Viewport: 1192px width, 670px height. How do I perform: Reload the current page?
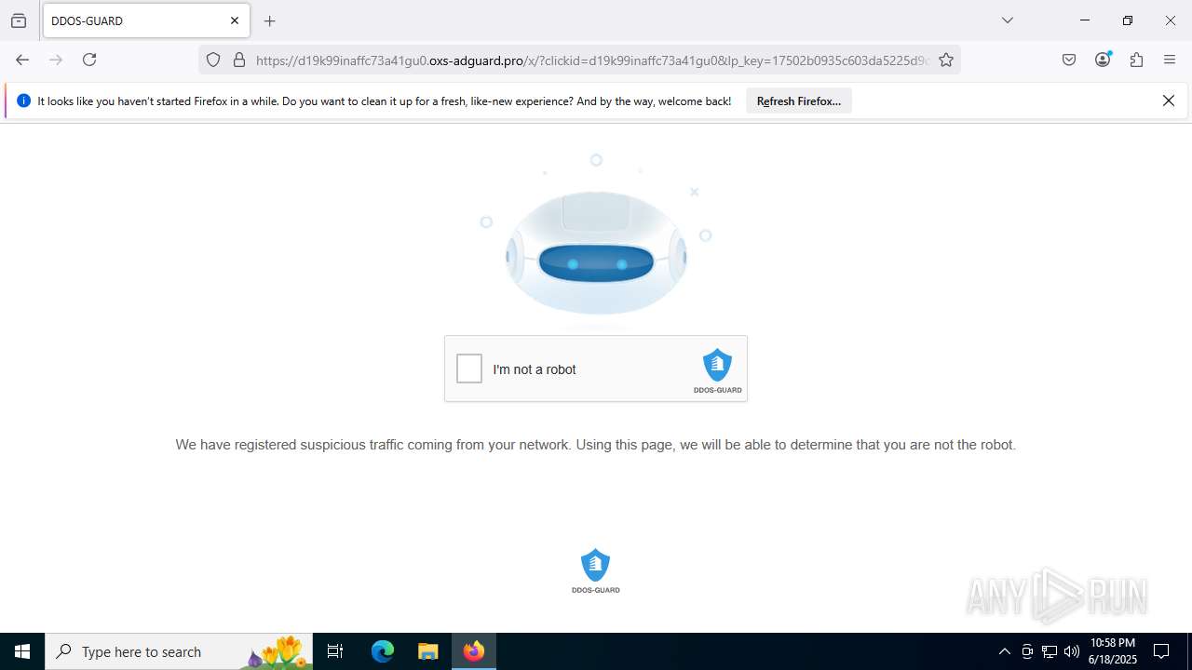pos(89,60)
